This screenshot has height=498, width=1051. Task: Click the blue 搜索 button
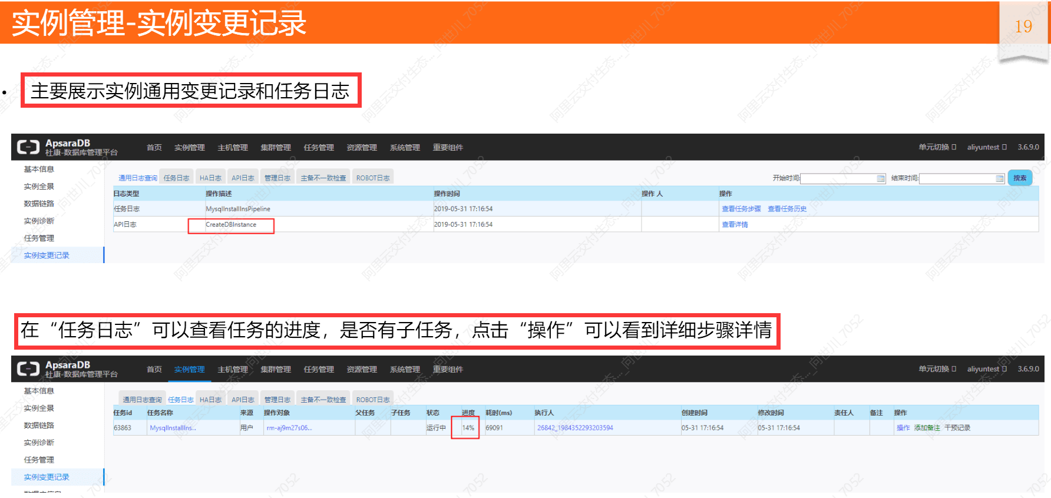pyautogui.click(x=1020, y=178)
